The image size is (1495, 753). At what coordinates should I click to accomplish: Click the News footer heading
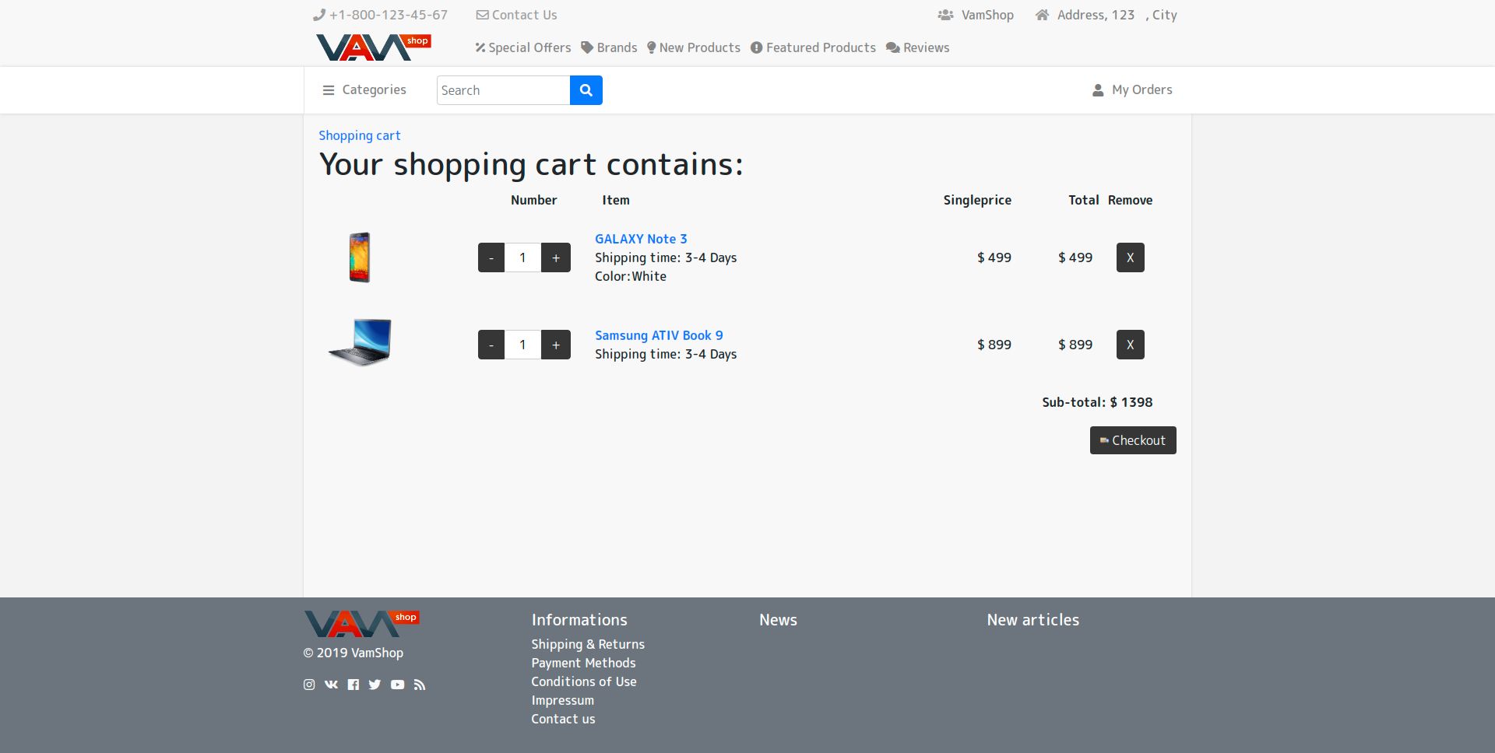[778, 620]
